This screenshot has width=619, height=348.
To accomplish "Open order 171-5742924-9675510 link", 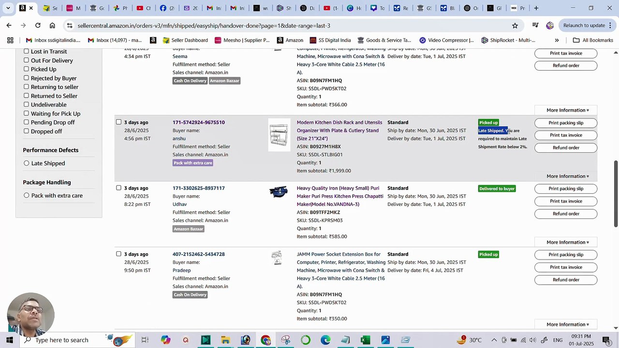I will pyautogui.click(x=199, y=122).
